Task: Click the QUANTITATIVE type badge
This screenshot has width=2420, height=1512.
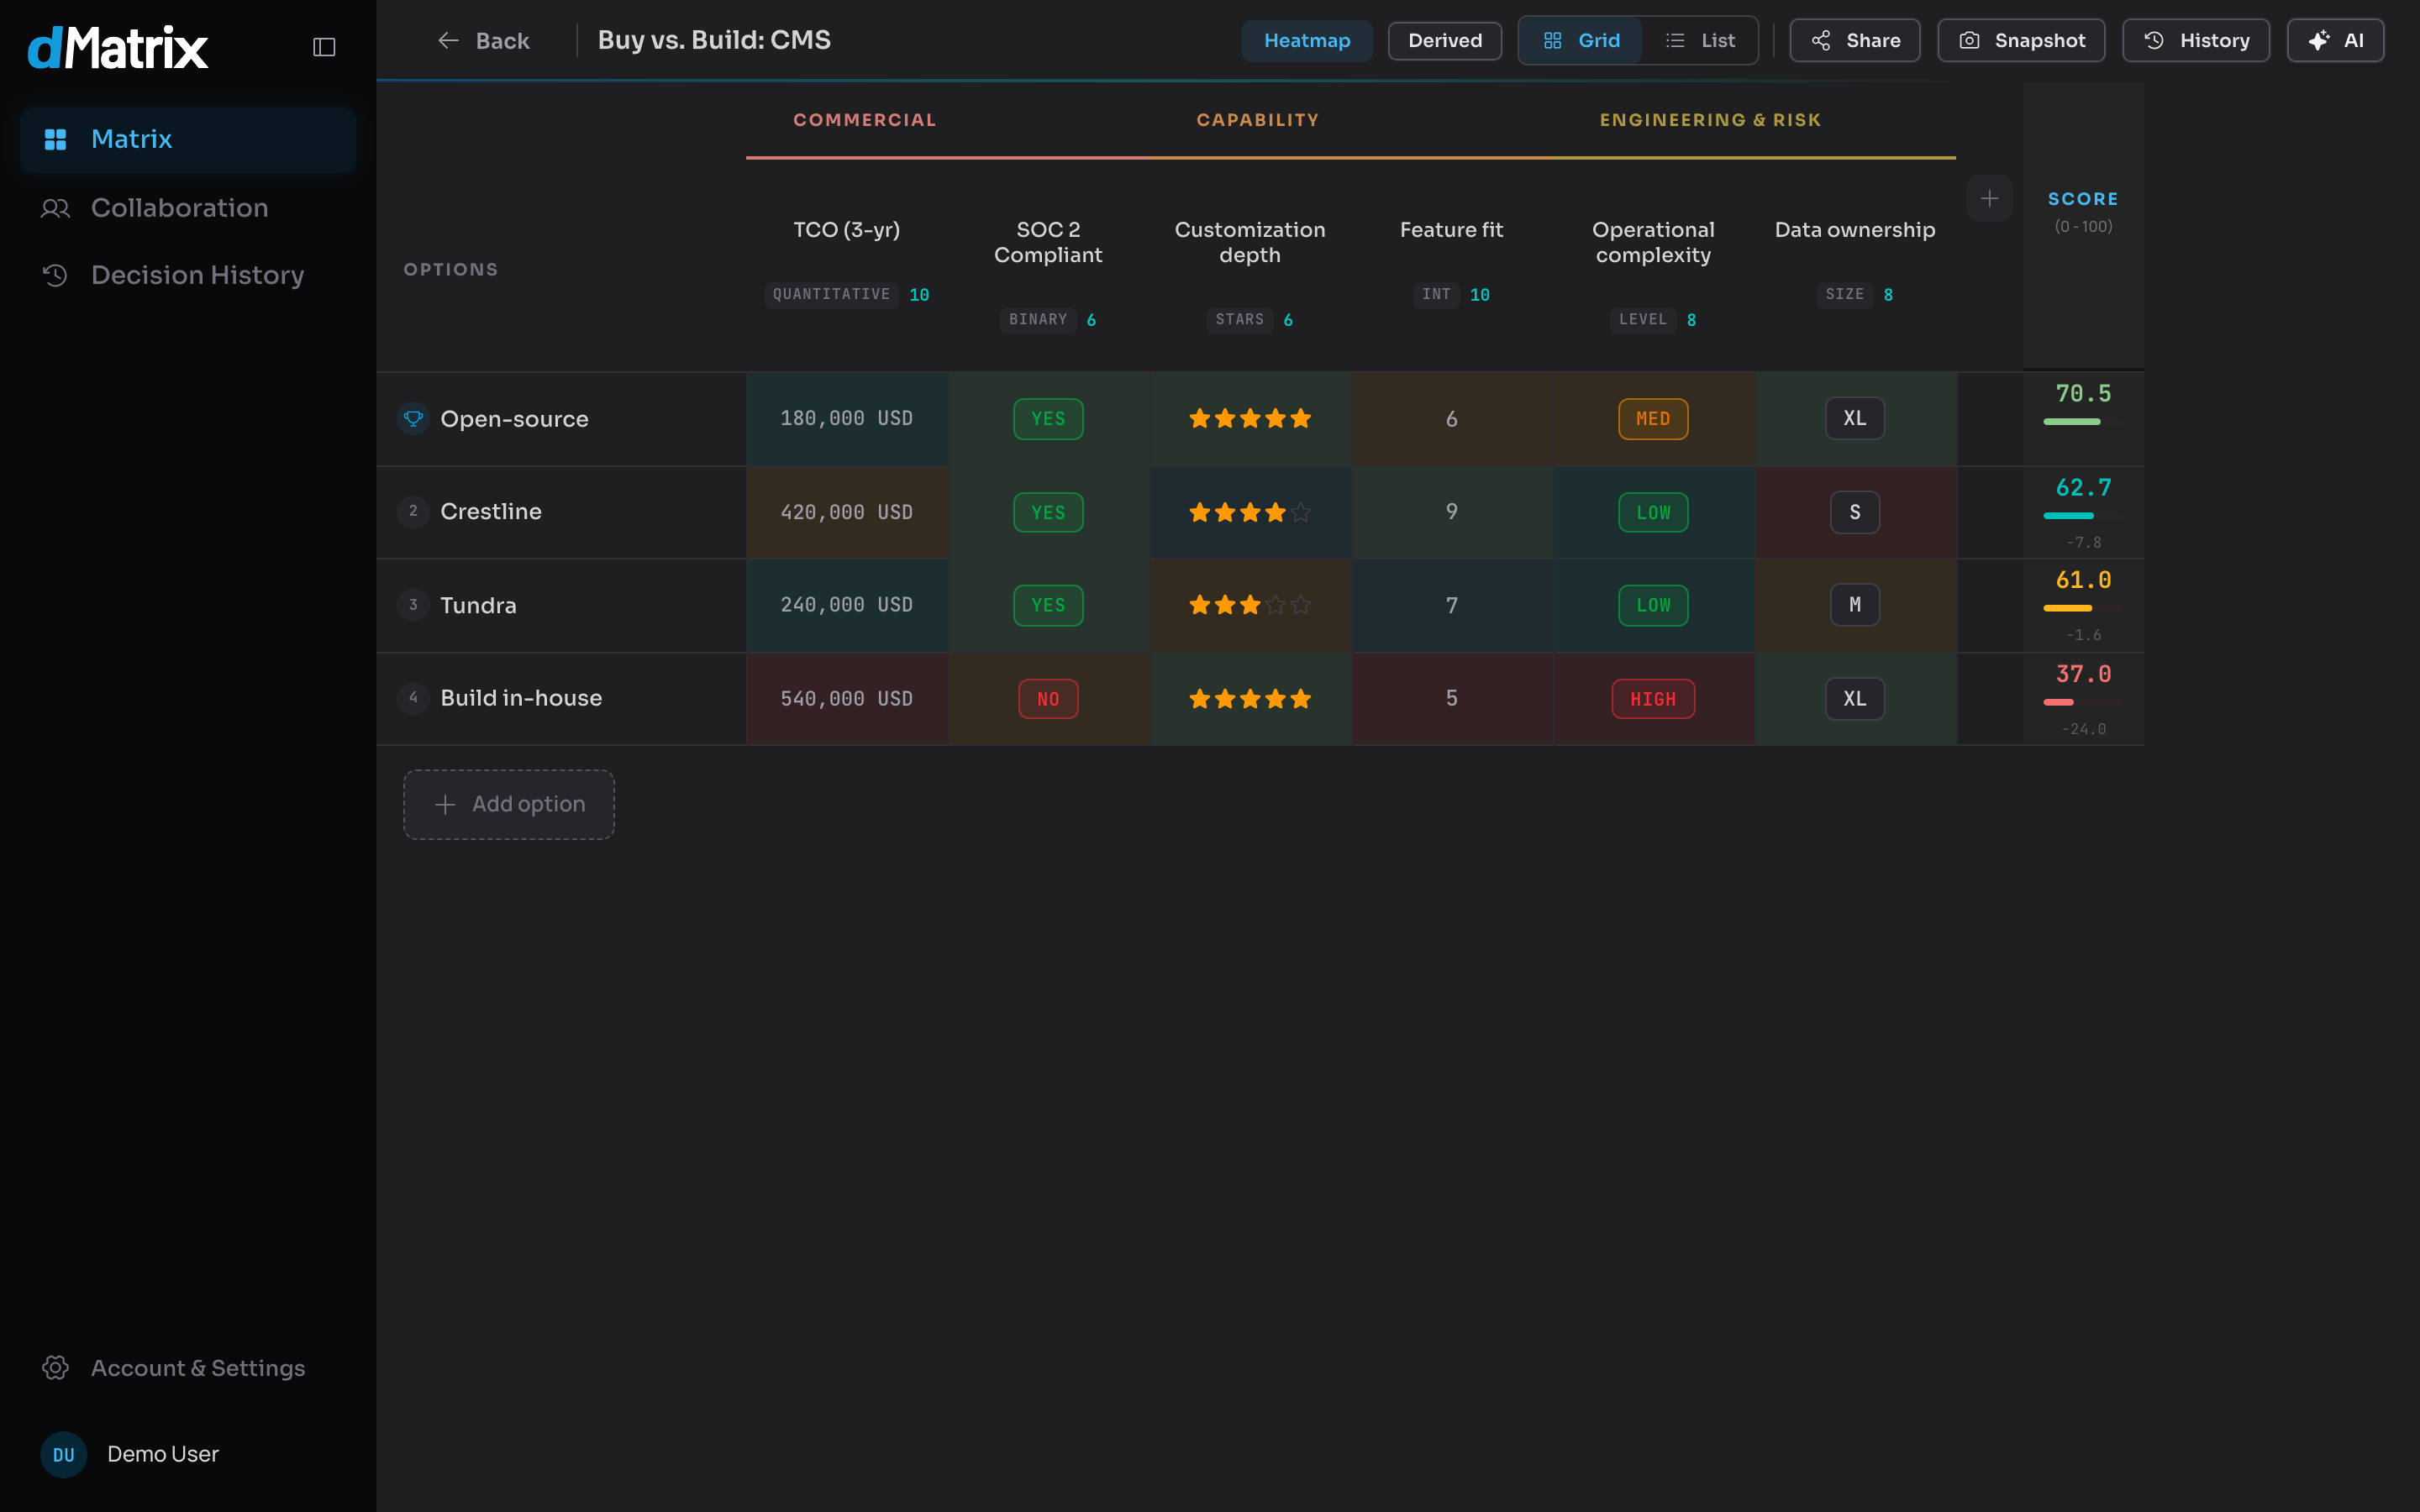Action: click(x=831, y=294)
